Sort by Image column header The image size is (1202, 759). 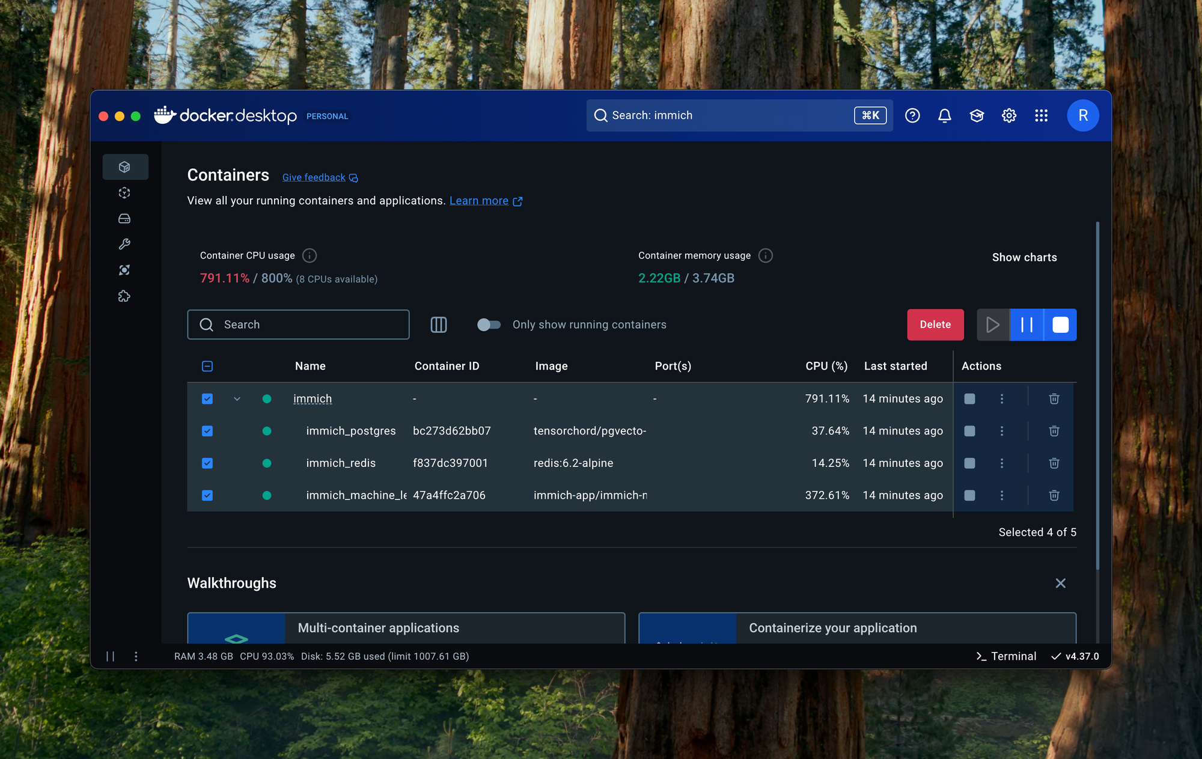pyautogui.click(x=551, y=366)
